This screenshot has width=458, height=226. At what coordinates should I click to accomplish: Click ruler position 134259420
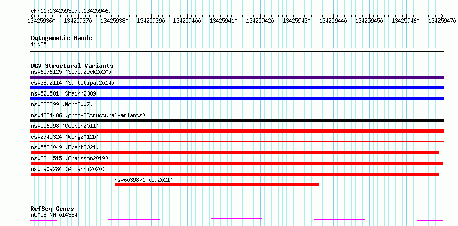(260, 21)
